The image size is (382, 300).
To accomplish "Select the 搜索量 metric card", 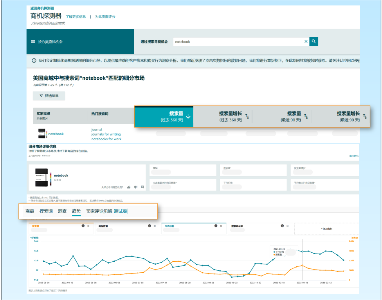I will point(61,229).
